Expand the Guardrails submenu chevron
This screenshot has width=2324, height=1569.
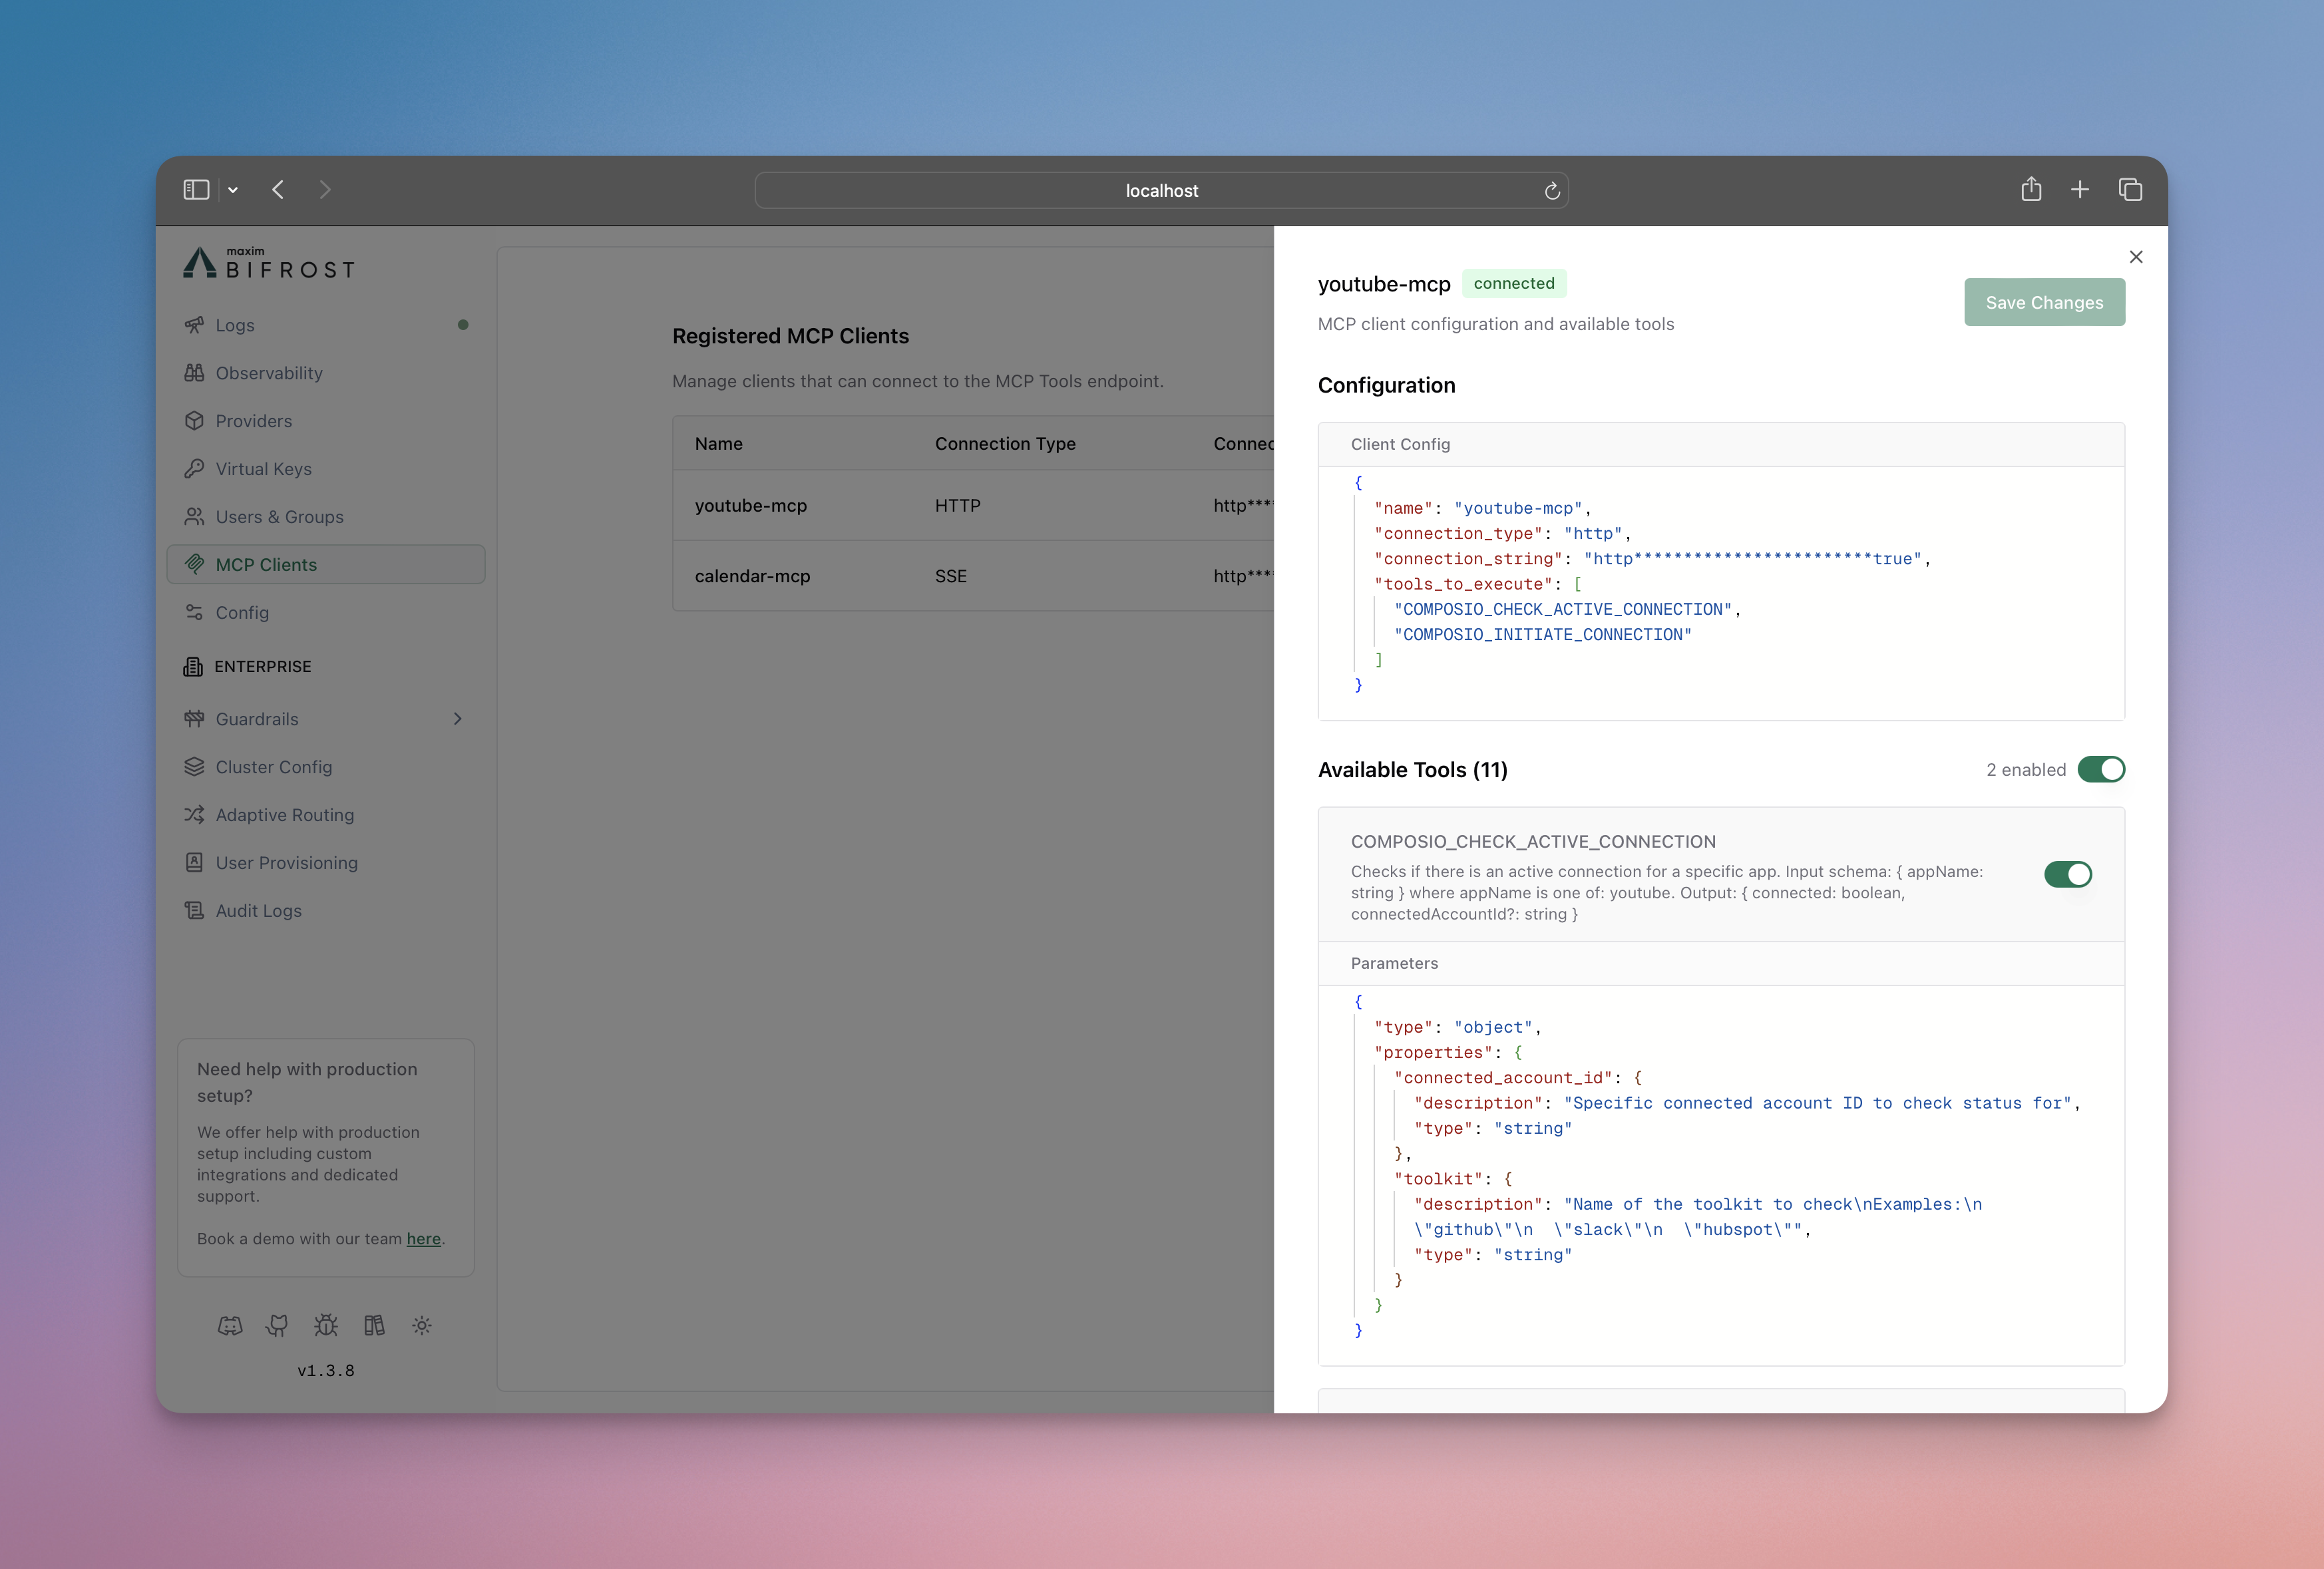(x=458, y=718)
